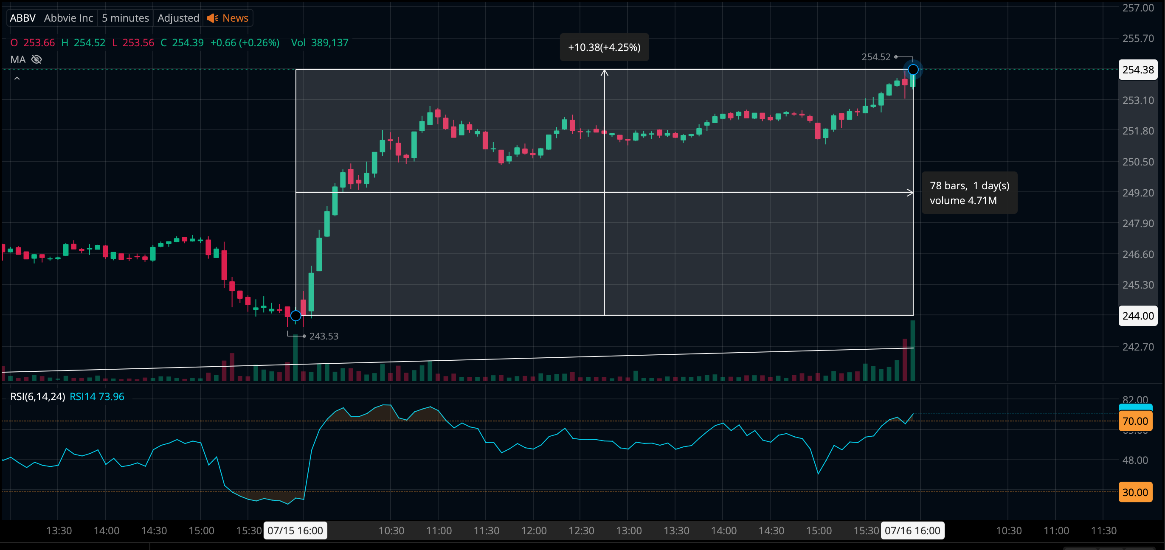
Task: Click the RSI(6,14,24) indicator label
Action: coord(37,396)
